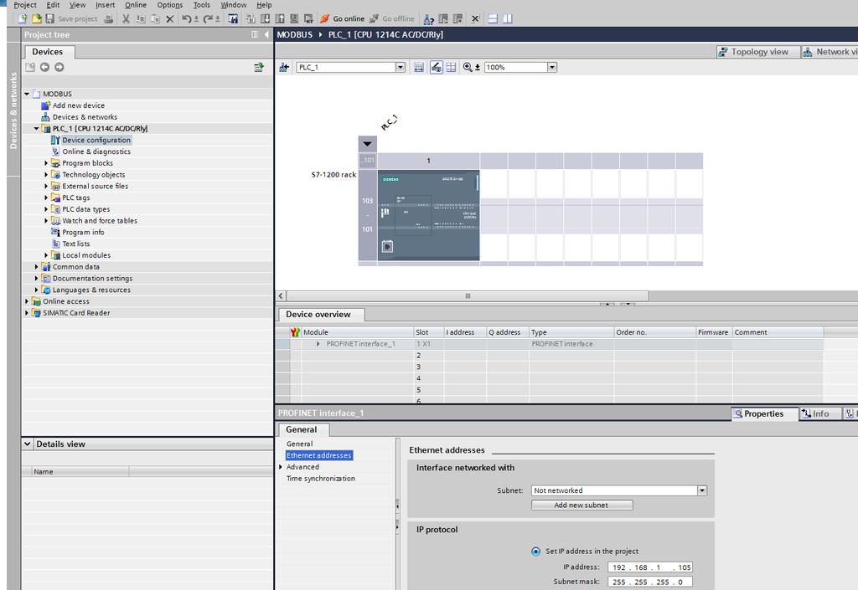Click the Delete X toolbar icon
The height and width of the screenshot is (590, 858).
click(169, 18)
